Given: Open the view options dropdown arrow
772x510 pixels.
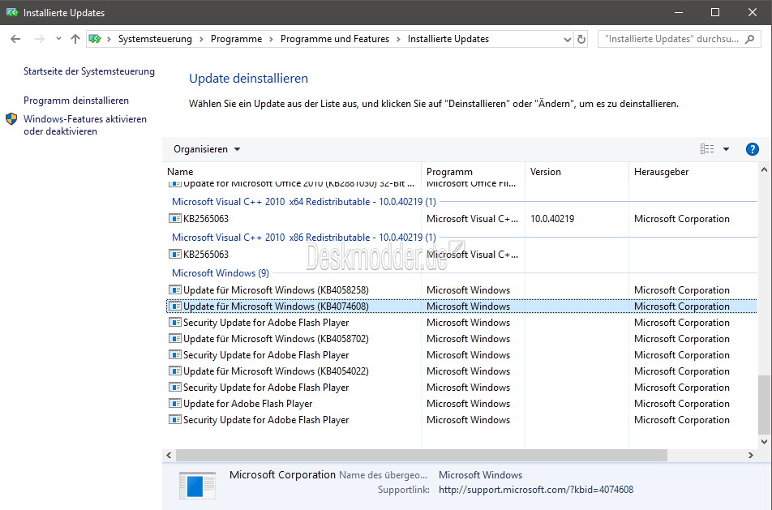Looking at the screenshot, I should pyautogui.click(x=726, y=149).
